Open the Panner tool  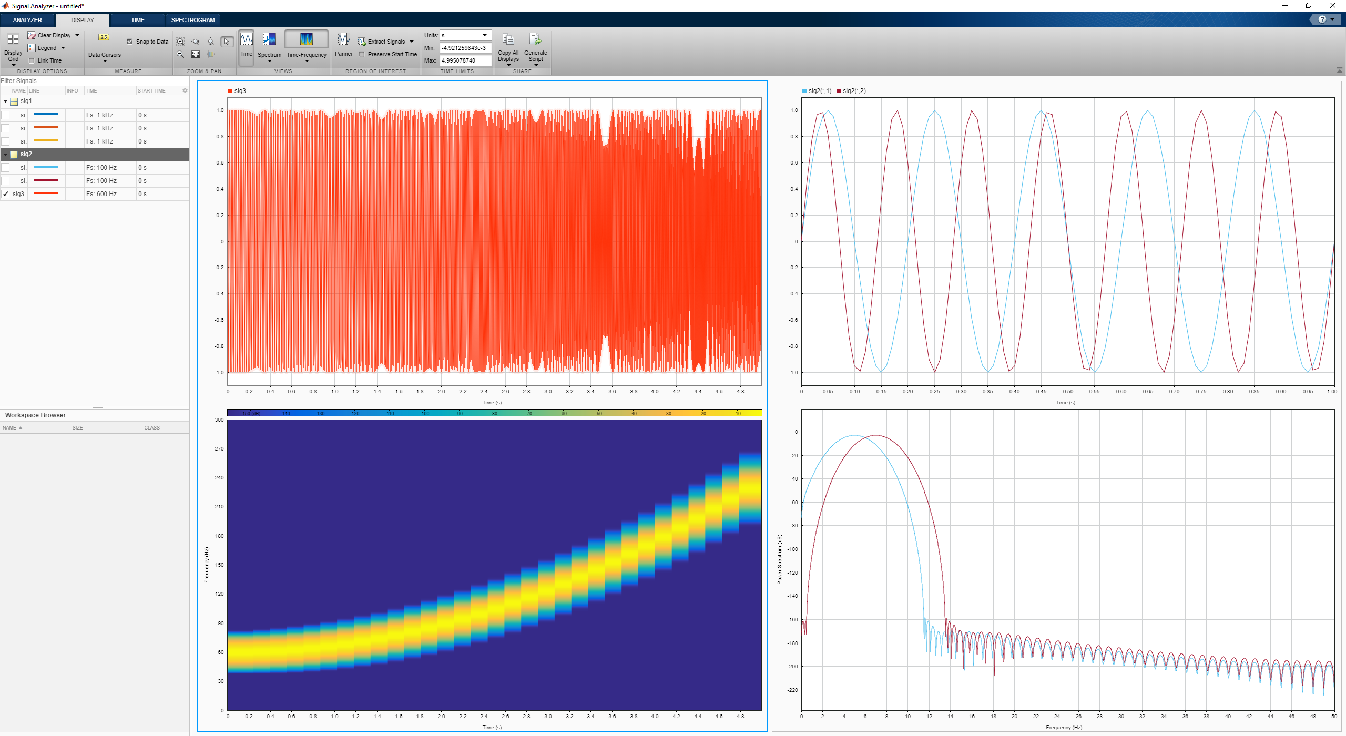point(343,39)
